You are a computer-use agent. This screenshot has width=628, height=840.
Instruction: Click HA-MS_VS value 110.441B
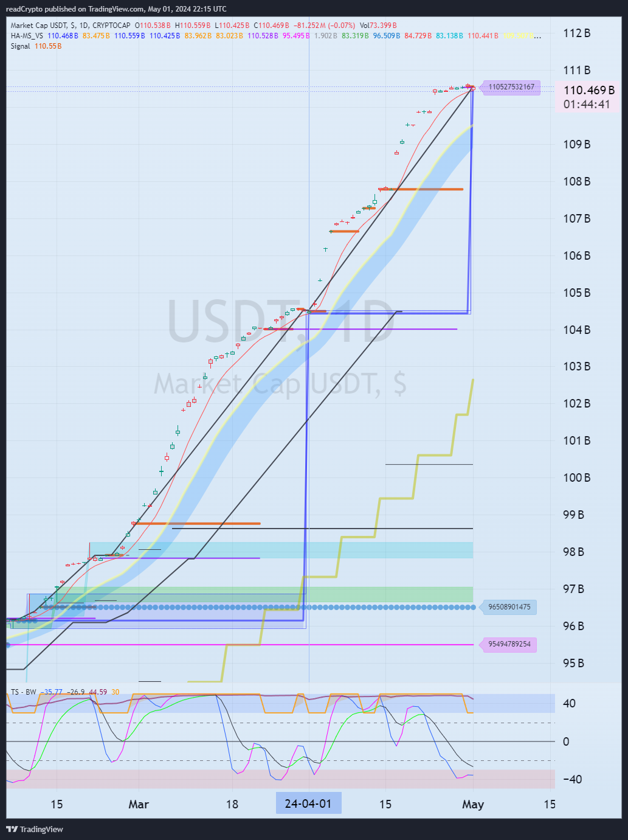pyautogui.click(x=483, y=36)
